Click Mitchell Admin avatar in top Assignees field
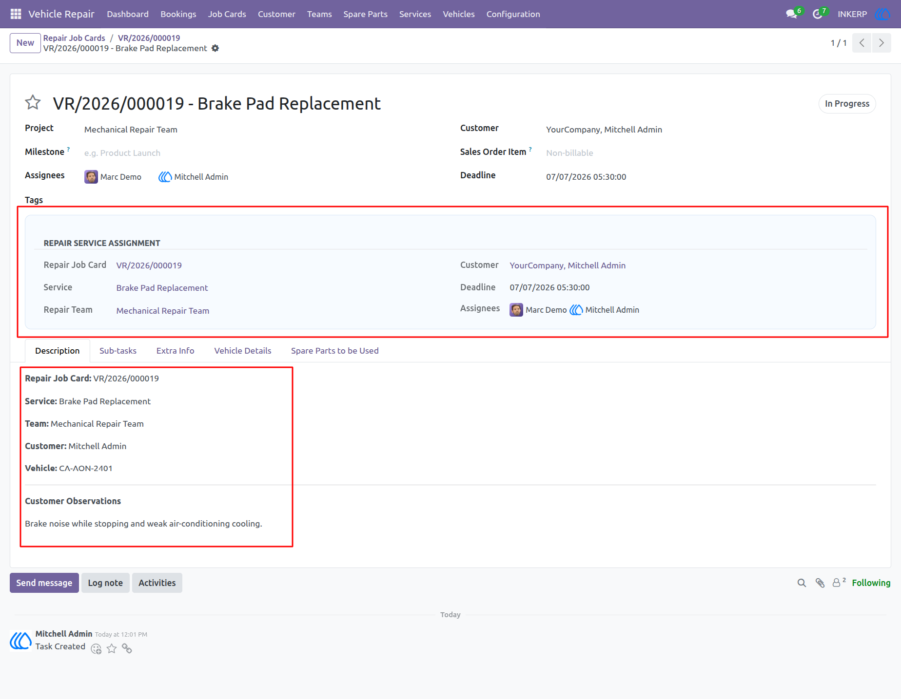 coord(165,177)
